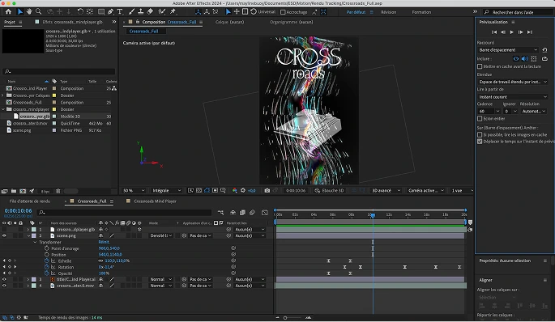Click the new composition icon in Project panel

coord(23,191)
